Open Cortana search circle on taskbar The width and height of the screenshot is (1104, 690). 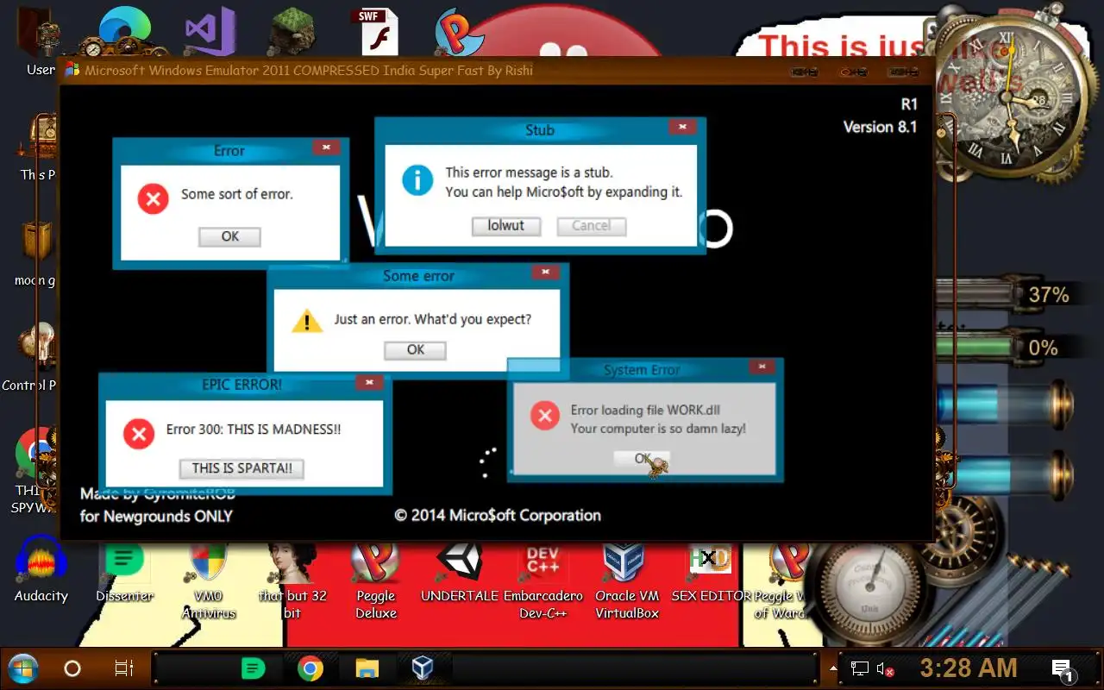pos(72,668)
